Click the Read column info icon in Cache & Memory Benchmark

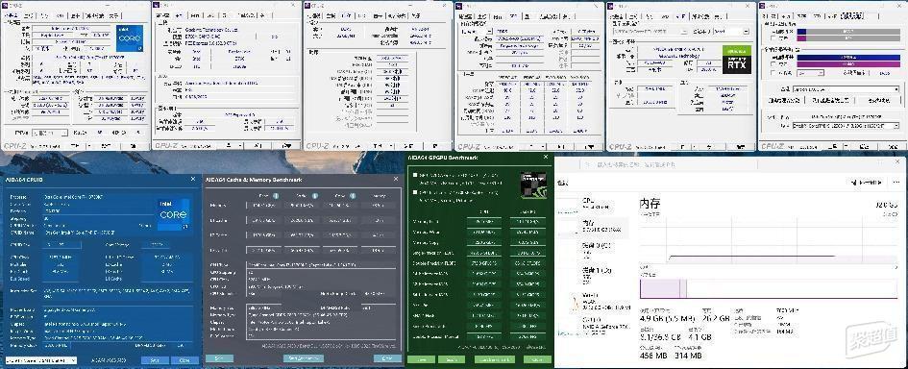click(276, 196)
